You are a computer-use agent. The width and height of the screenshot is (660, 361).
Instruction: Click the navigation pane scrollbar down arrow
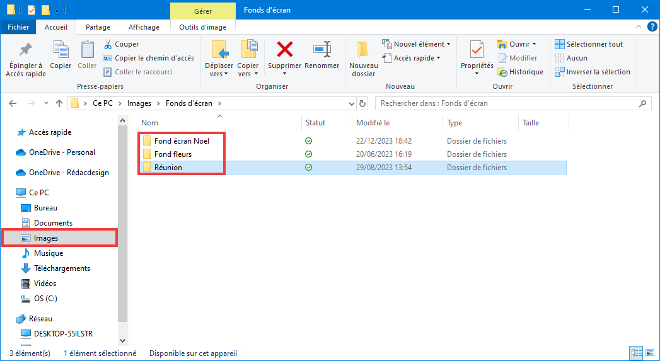[x=122, y=341]
